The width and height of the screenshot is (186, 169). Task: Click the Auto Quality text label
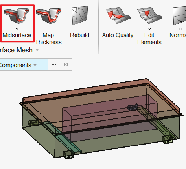118,35
